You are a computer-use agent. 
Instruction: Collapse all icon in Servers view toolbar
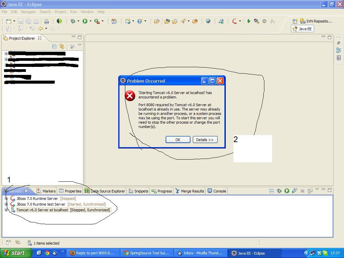[x=271, y=191]
